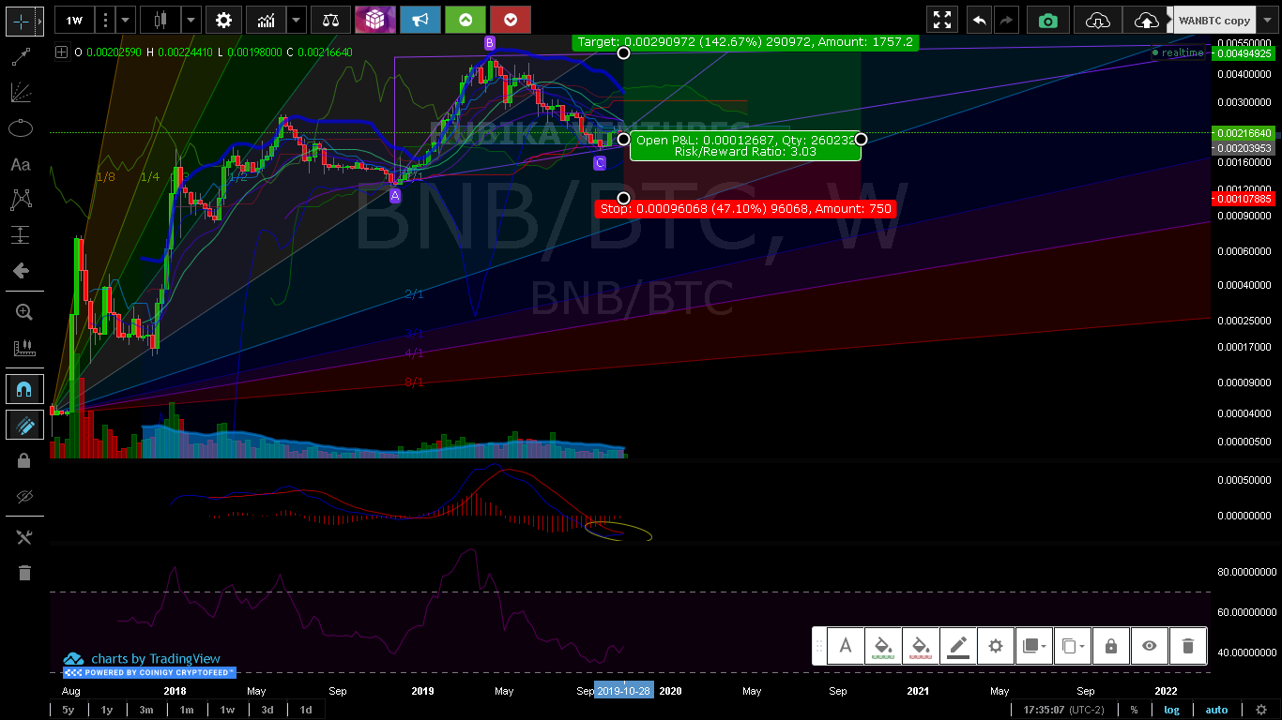
Task: Toggle percentage scale mode
Action: (x=1134, y=710)
